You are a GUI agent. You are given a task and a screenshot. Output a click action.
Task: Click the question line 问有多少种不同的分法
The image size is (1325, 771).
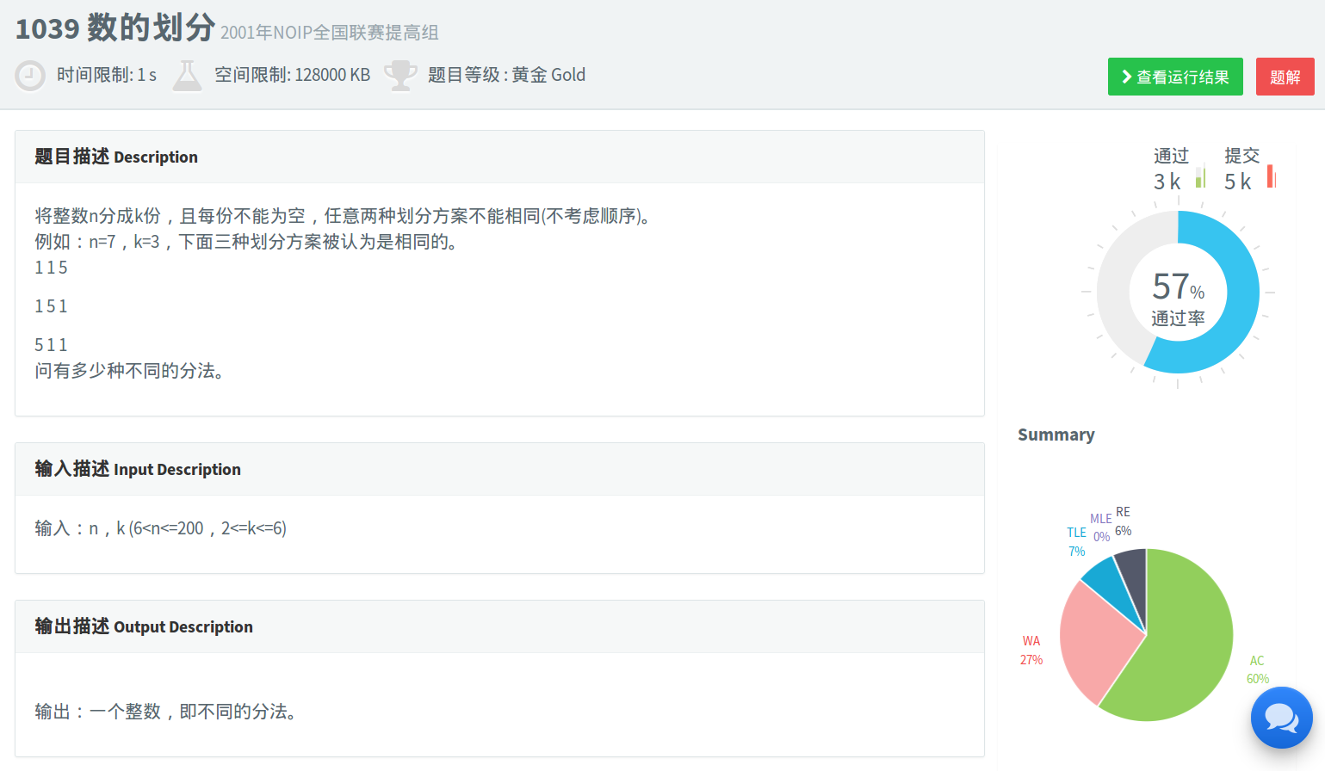(129, 371)
